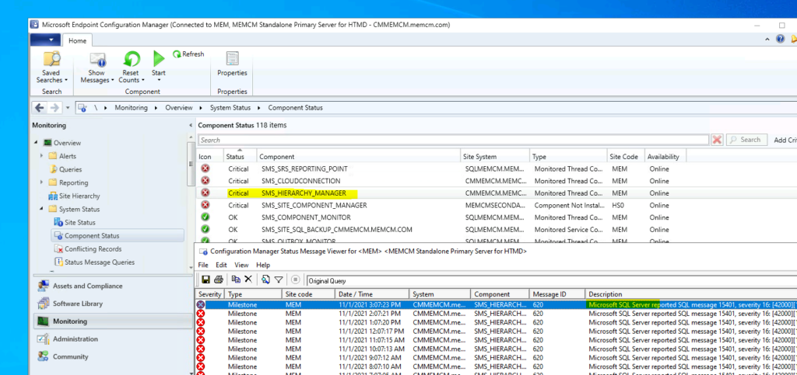Open the Original Query combo box

point(552,280)
